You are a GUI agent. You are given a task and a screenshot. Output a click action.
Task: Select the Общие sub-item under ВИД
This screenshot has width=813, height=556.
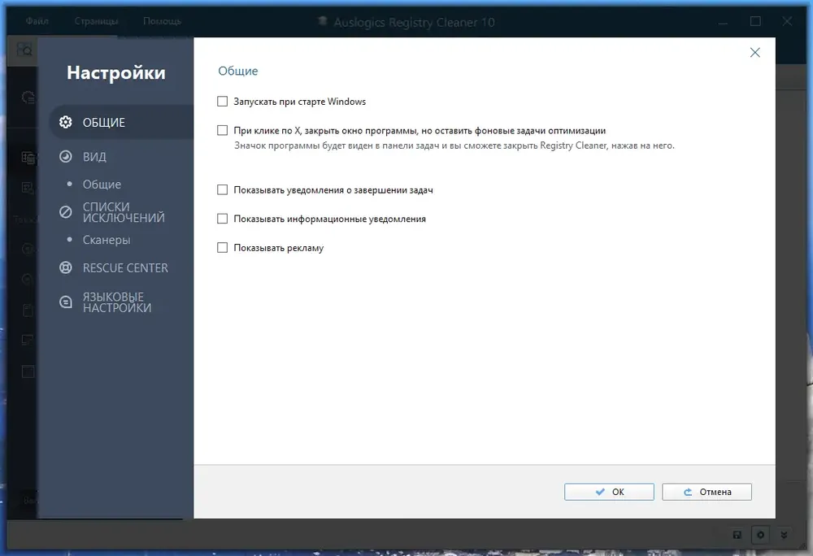point(102,185)
